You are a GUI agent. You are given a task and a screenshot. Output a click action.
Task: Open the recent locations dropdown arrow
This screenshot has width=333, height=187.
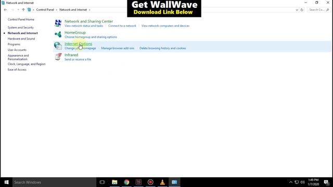18,10
